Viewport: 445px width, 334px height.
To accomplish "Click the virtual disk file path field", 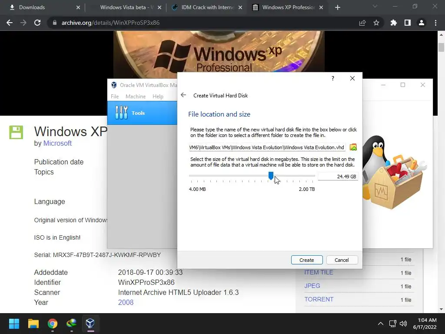I will click(267, 147).
